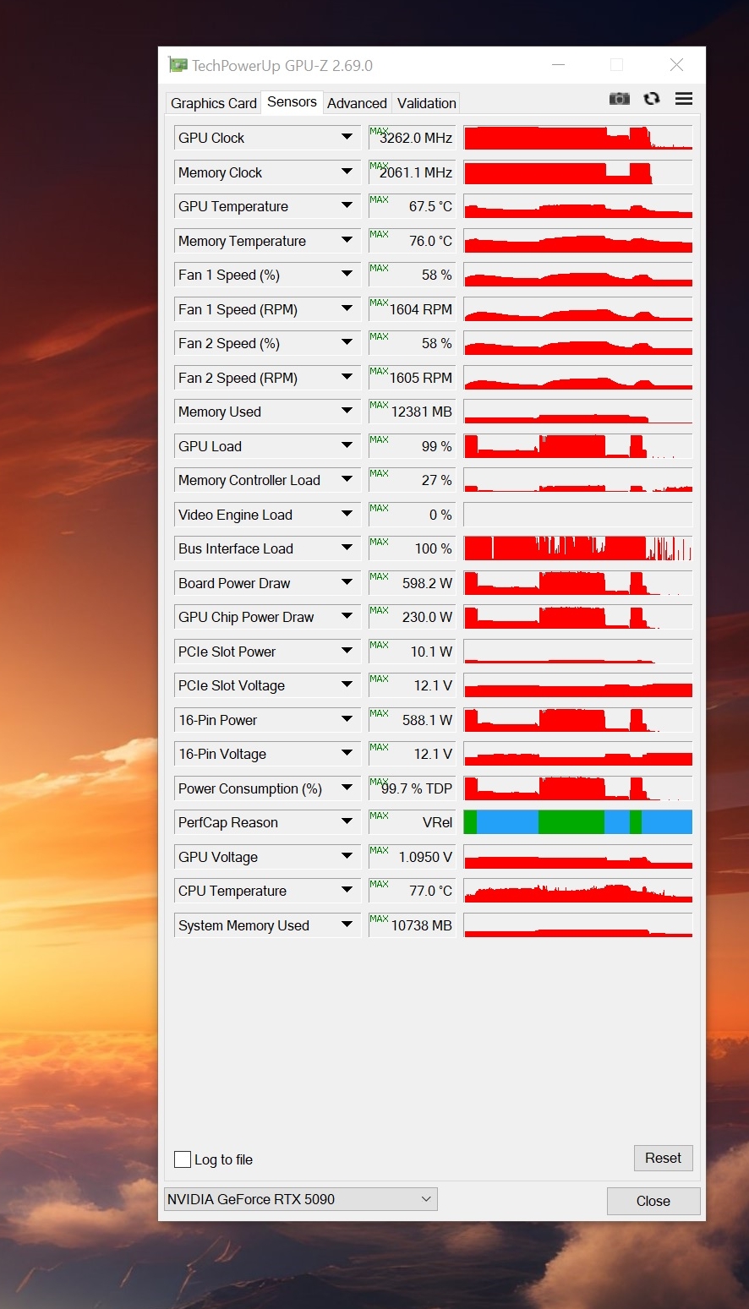This screenshot has width=749, height=1309.
Task: Open the GPU Load sensor dropdown
Action: [347, 445]
